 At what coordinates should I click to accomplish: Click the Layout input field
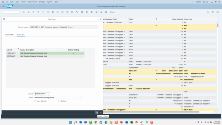(x=42, y=94)
